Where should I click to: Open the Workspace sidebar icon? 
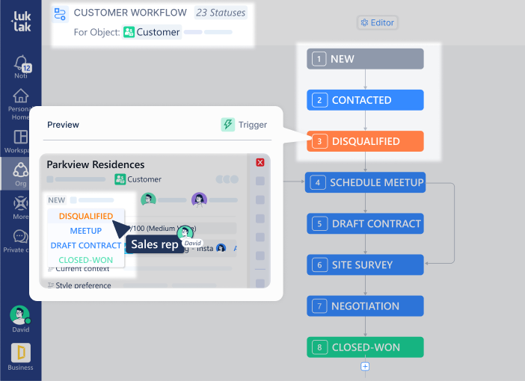[x=21, y=139]
